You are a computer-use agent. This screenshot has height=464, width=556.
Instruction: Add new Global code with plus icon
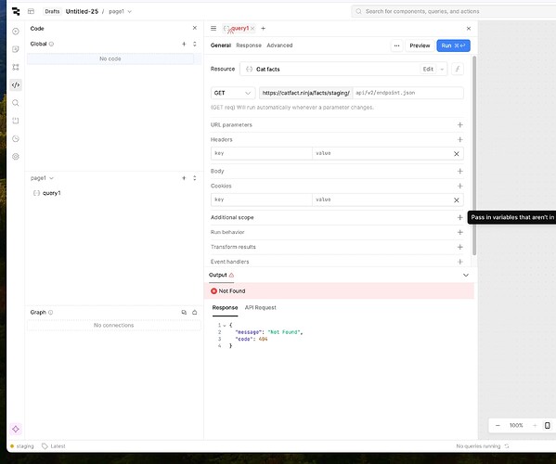[184, 44]
